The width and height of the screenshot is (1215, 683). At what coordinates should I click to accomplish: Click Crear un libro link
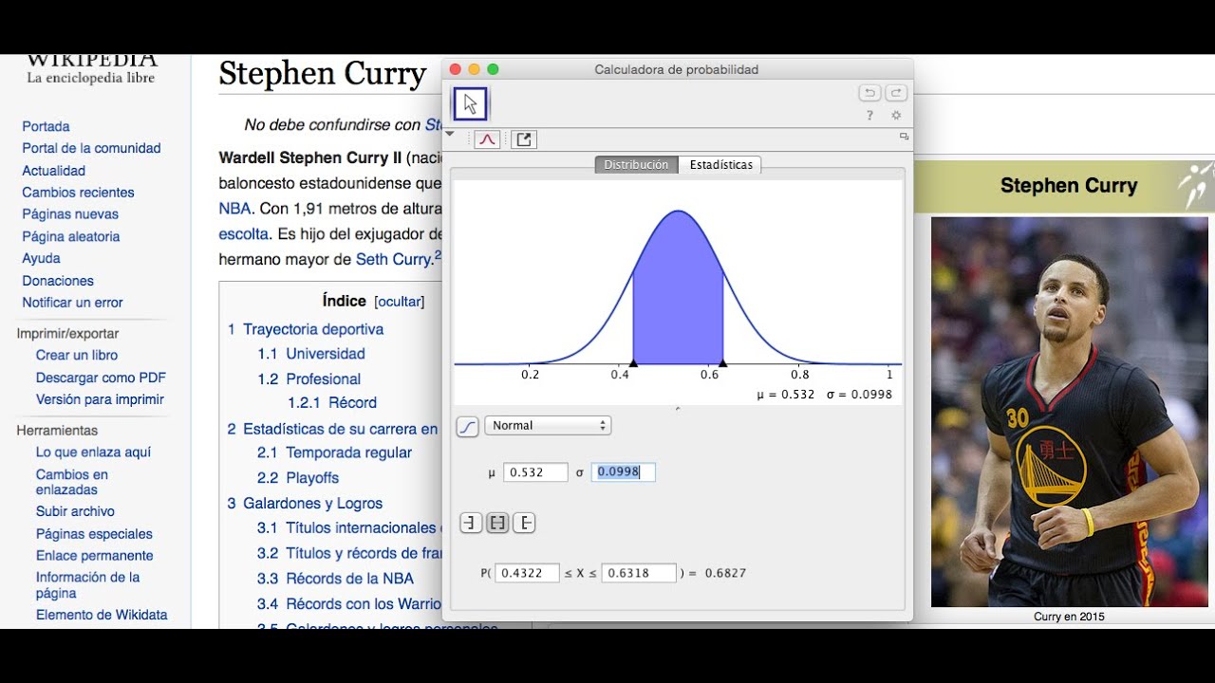tap(77, 355)
